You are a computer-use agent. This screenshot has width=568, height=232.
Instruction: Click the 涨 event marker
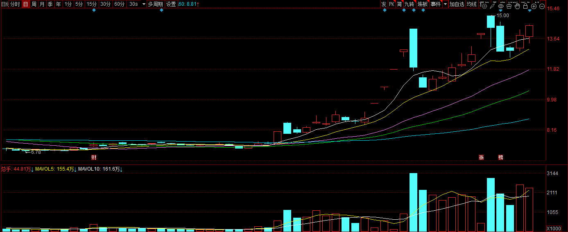pyautogui.click(x=481, y=158)
